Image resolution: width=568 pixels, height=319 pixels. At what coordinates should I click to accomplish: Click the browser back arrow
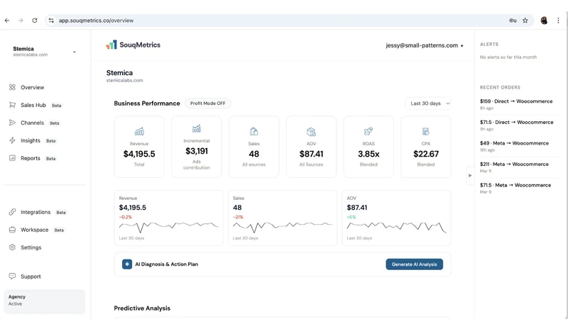coord(7,21)
